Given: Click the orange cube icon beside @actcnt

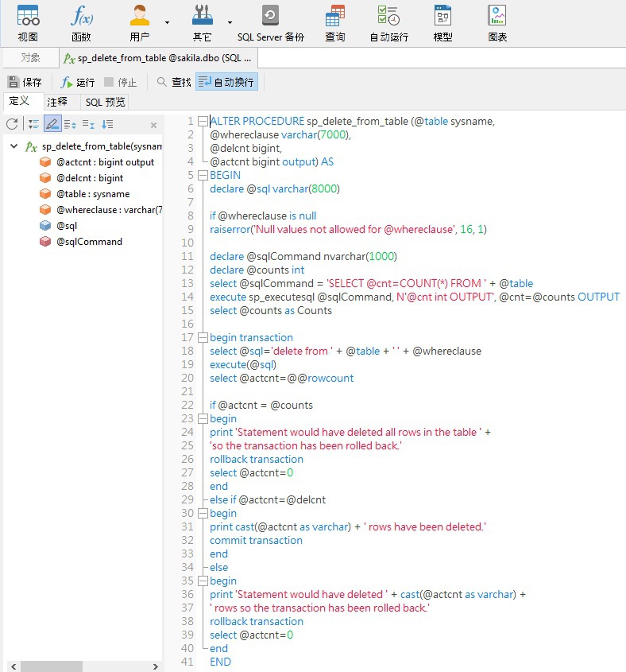Looking at the screenshot, I should point(45,162).
